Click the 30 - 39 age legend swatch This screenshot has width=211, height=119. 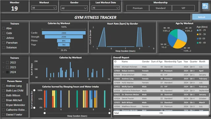(x=197, y=34)
